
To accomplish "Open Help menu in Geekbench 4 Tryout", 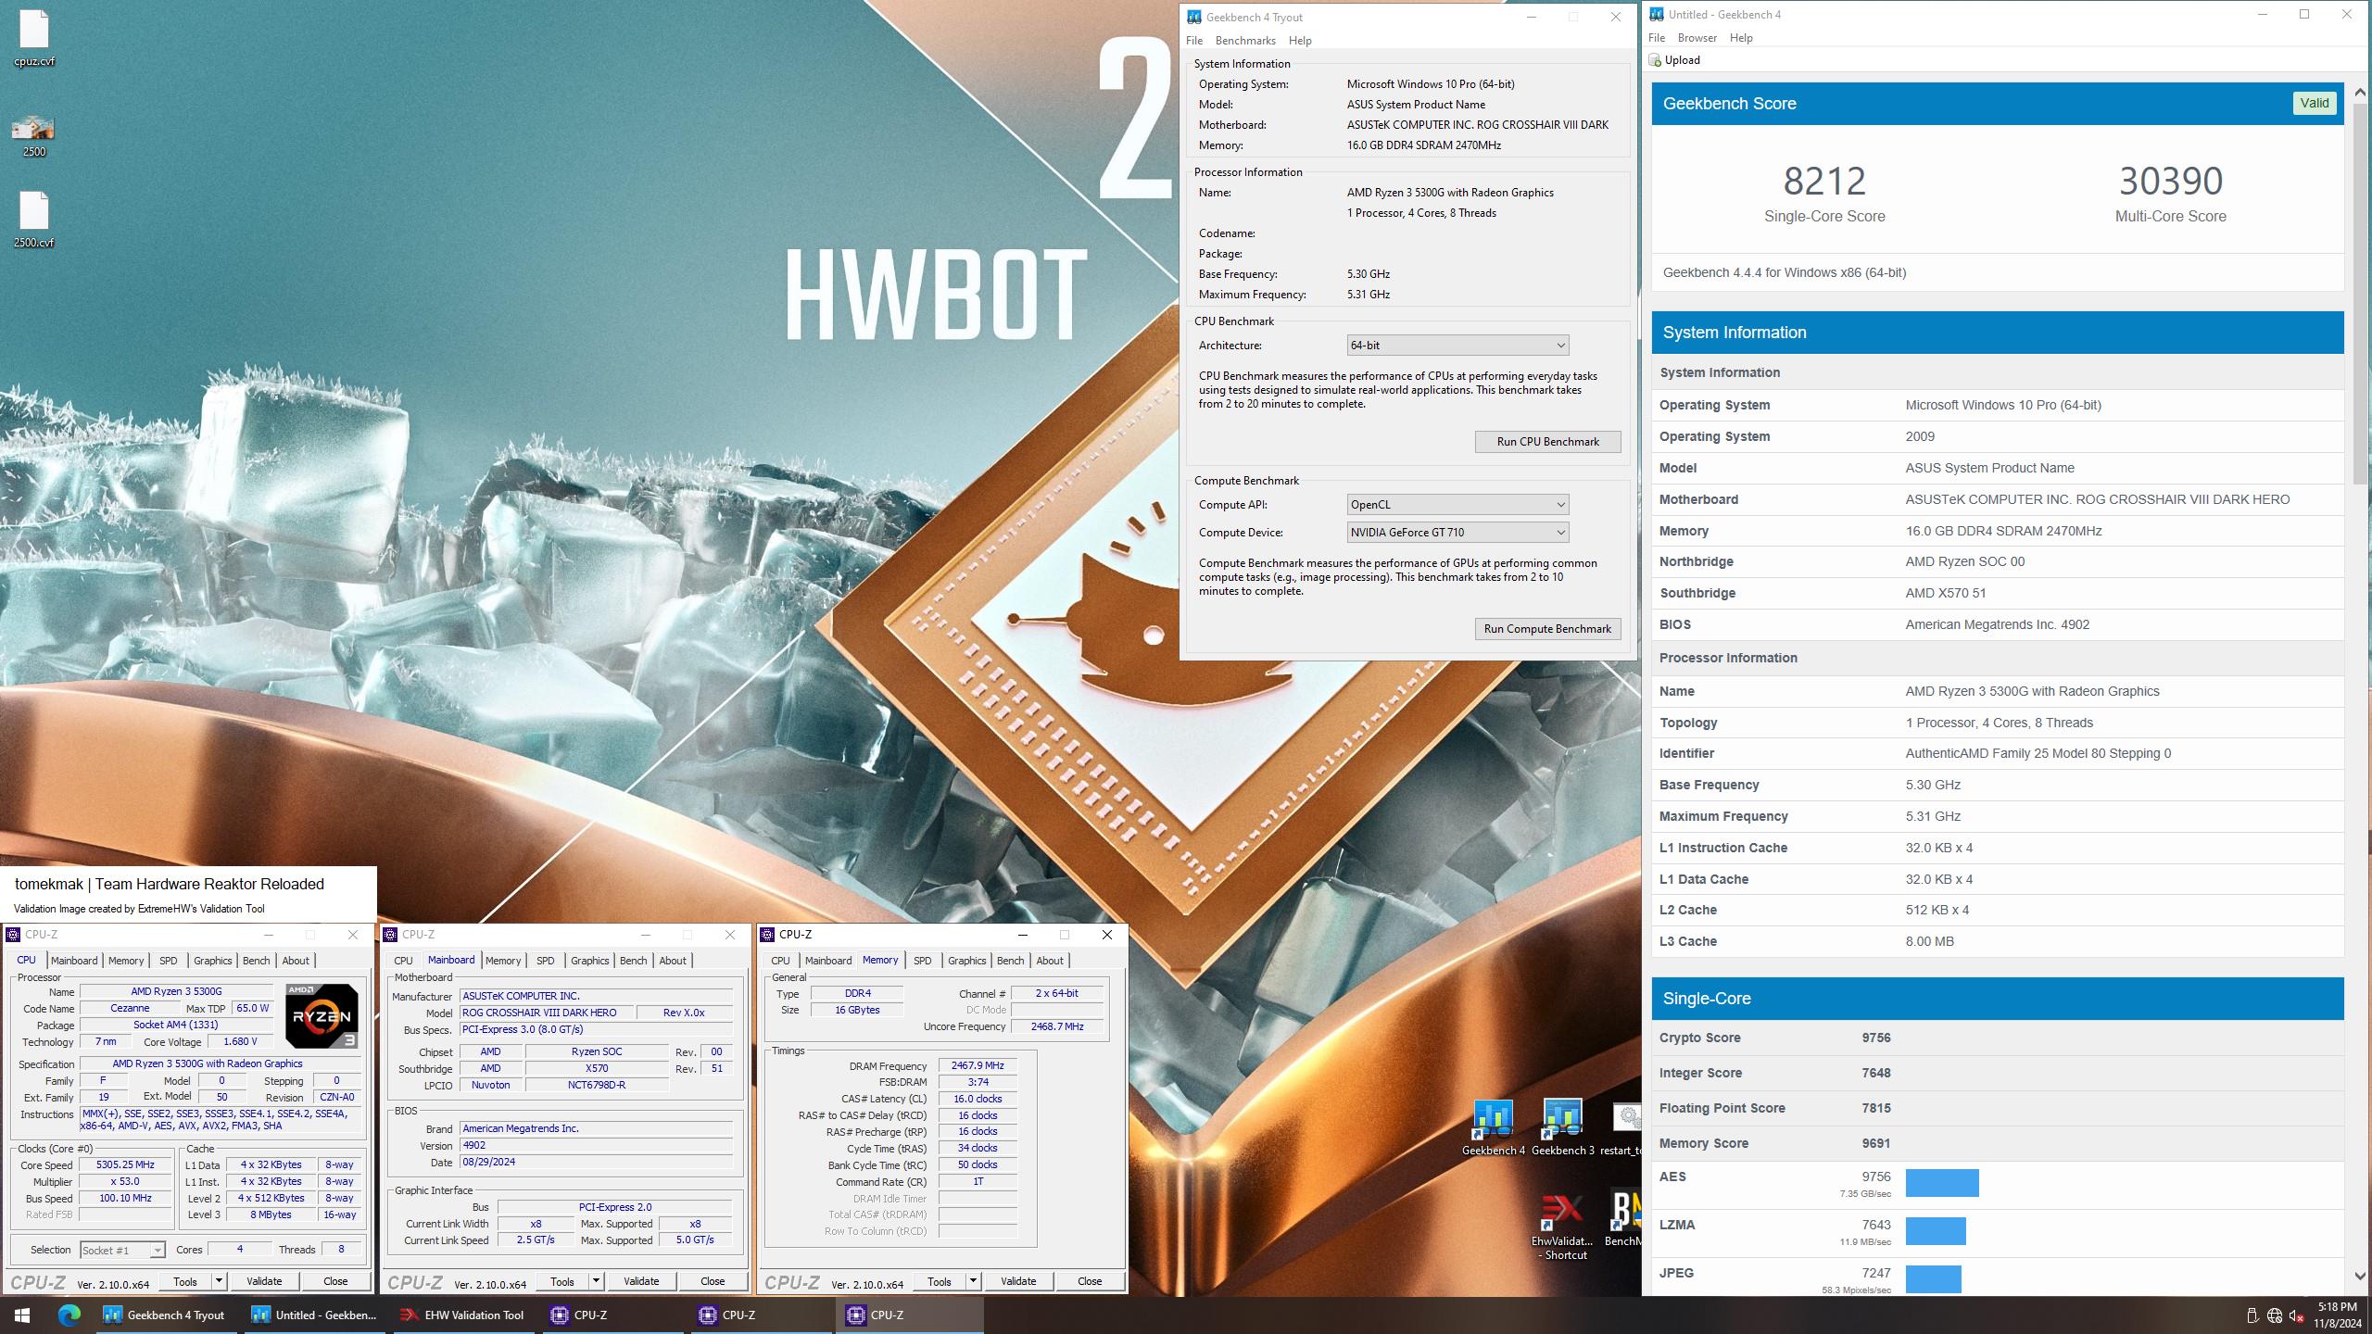I will point(1300,41).
